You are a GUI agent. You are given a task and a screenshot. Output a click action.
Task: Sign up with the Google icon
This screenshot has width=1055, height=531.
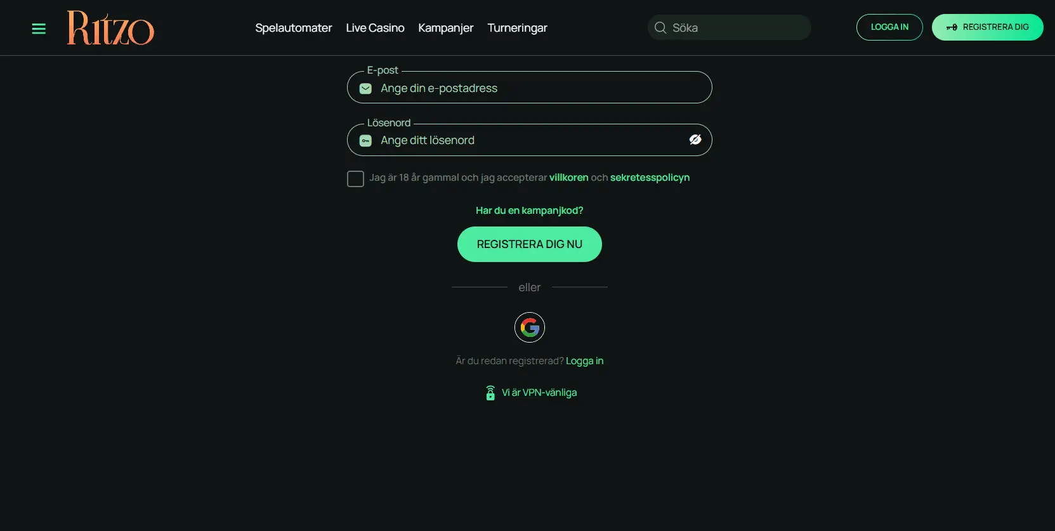[x=530, y=327]
